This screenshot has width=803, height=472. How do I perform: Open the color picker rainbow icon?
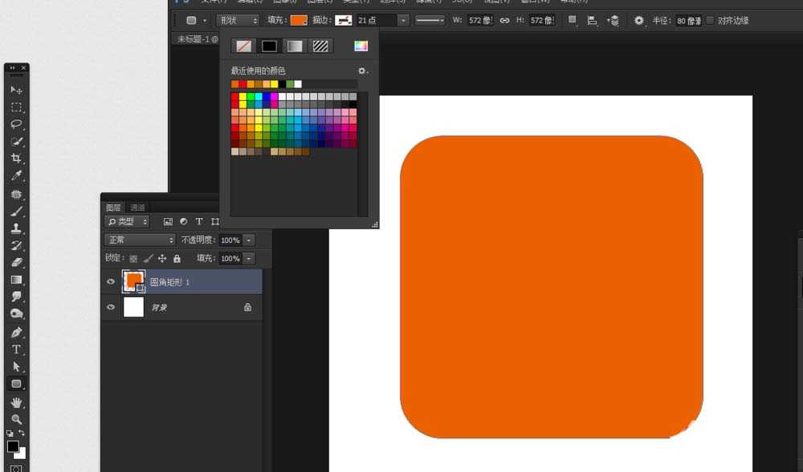coord(361,46)
